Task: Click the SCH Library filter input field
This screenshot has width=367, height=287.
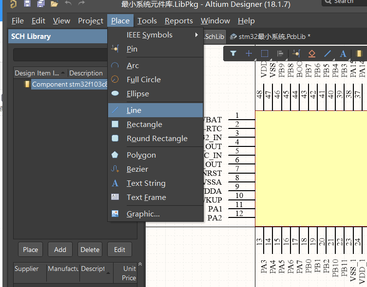Action: 60,55
